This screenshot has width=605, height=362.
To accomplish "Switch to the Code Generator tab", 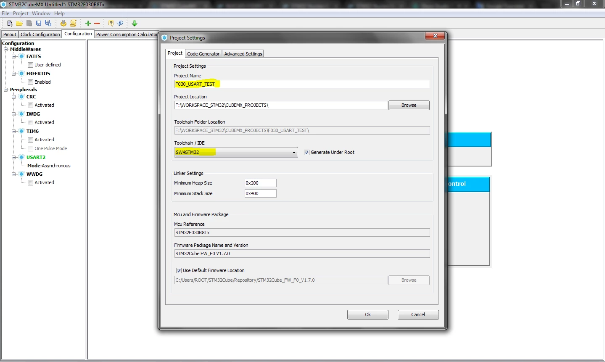I will point(203,54).
